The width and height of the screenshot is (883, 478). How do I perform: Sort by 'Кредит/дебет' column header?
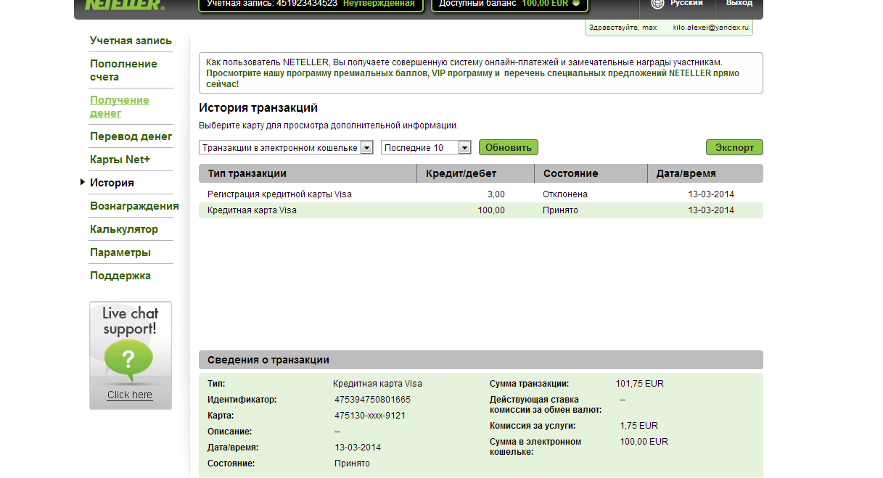pyautogui.click(x=475, y=173)
